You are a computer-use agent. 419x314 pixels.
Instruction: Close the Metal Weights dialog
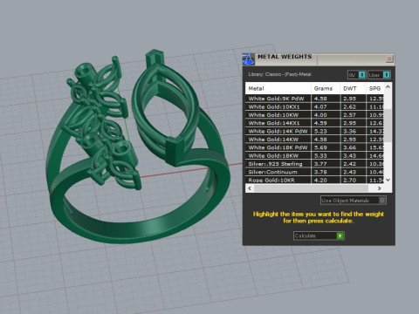389,59
